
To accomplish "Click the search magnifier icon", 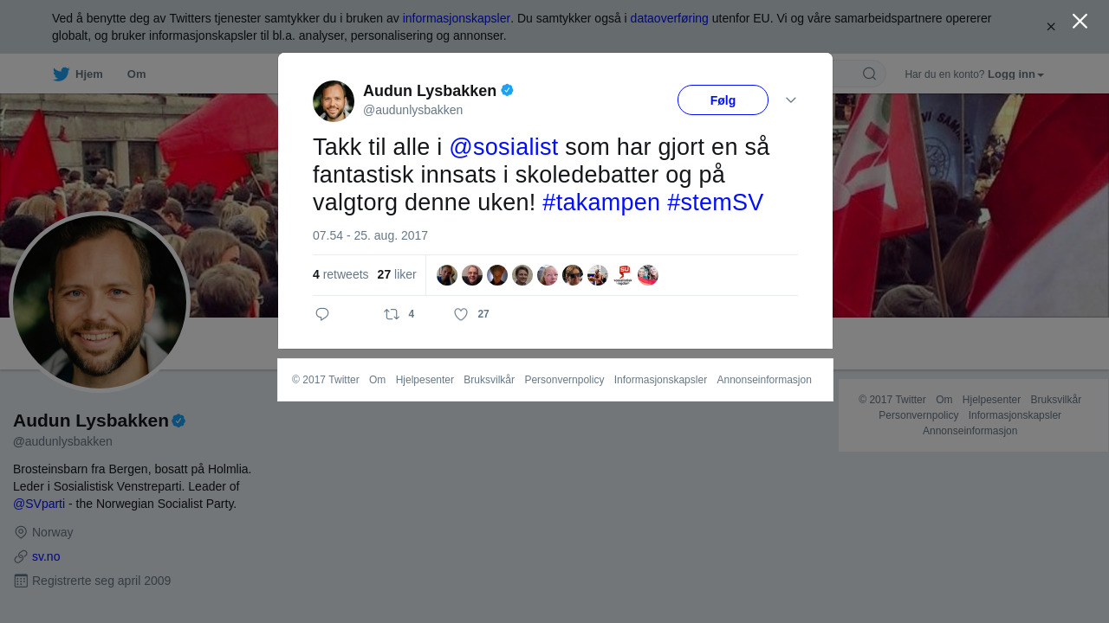I will (x=869, y=74).
